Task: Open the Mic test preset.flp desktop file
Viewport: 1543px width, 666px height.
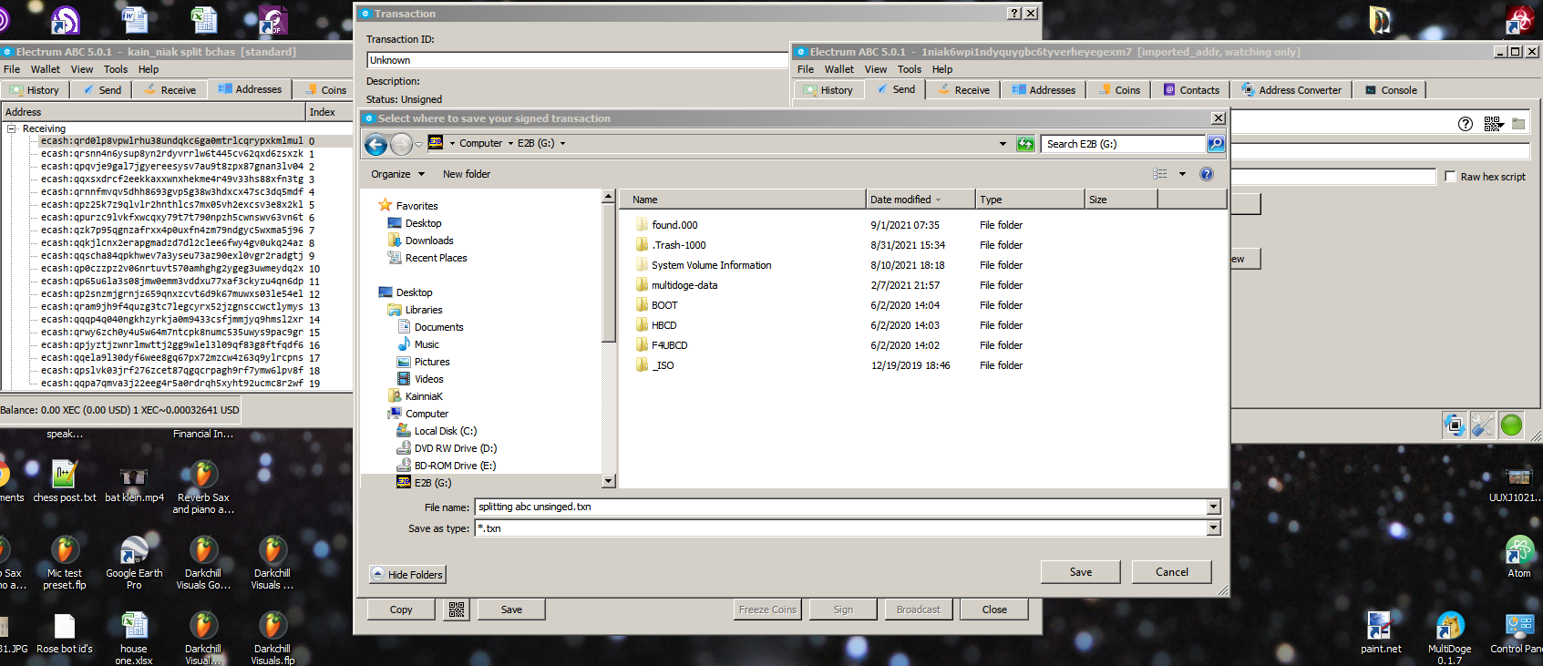Action: [65, 563]
